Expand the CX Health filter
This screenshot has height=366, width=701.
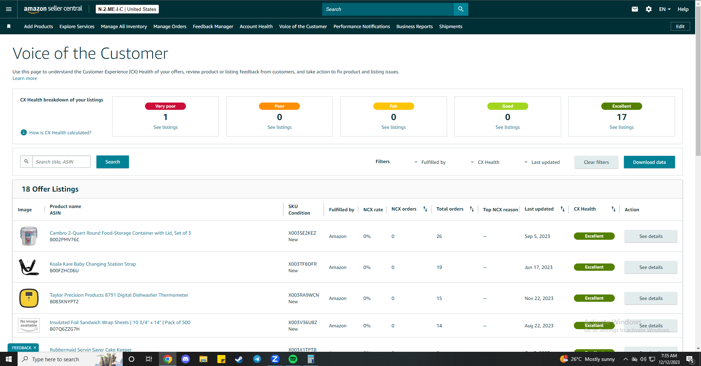tap(485, 162)
